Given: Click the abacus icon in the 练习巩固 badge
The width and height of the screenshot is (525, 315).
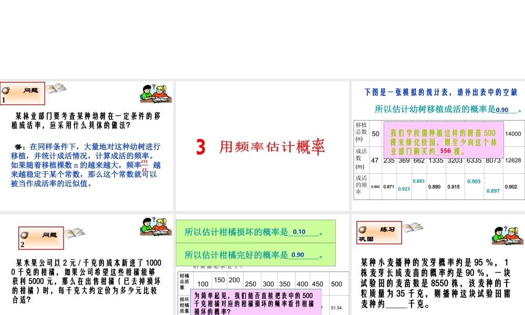Looking at the screenshot, I should tap(363, 230).
